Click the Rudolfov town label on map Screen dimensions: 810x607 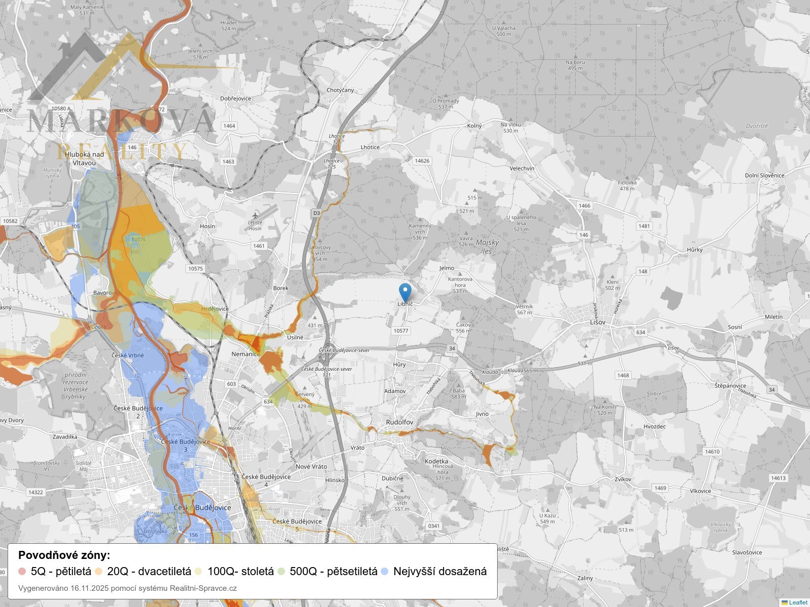[399, 422]
